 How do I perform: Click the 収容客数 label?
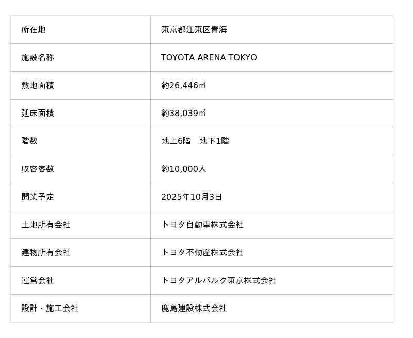pos(38,169)
